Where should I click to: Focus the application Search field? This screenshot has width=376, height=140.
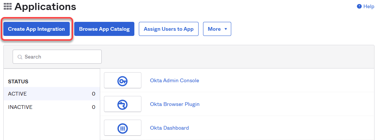57,57
